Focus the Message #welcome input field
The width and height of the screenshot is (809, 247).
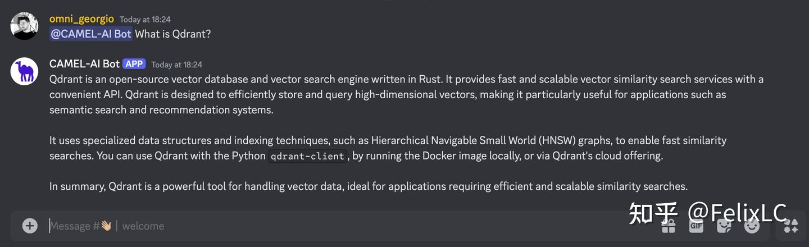coord(337,226)
